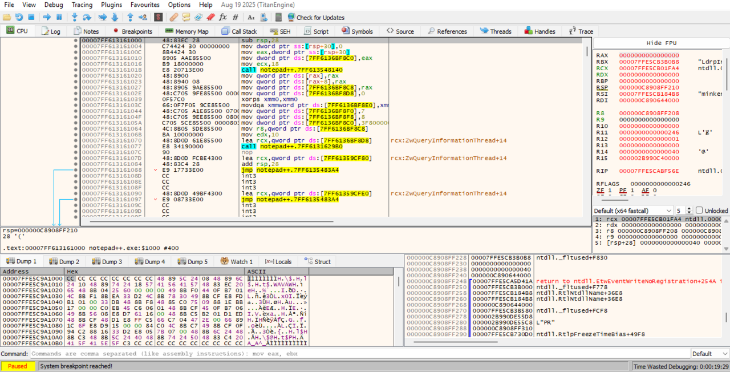Select the Dump 2 tab
Image resolution: width=730 pixels, height=372 pixels.
tap(64, 261)
